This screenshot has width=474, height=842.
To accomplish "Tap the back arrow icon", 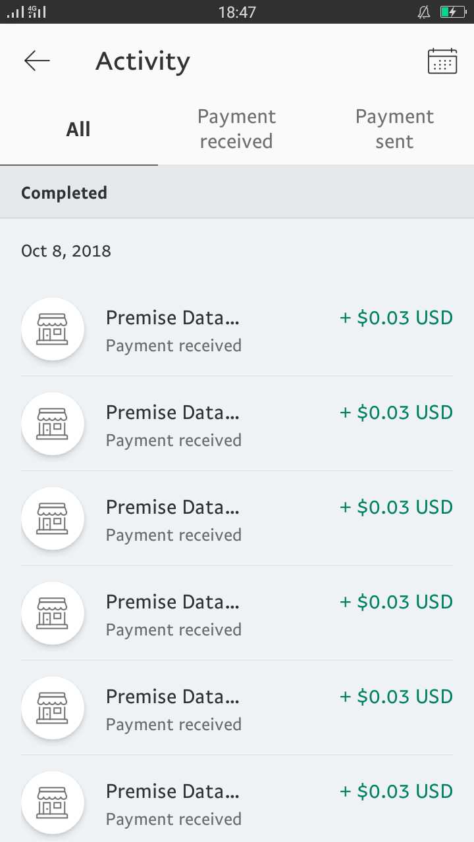I will pos(37,61).
